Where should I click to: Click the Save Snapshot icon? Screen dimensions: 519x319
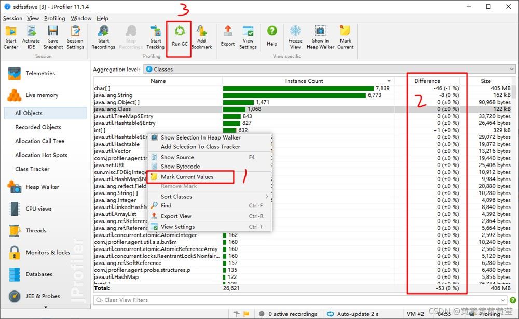pyautogui.click(x=53, y=37)
